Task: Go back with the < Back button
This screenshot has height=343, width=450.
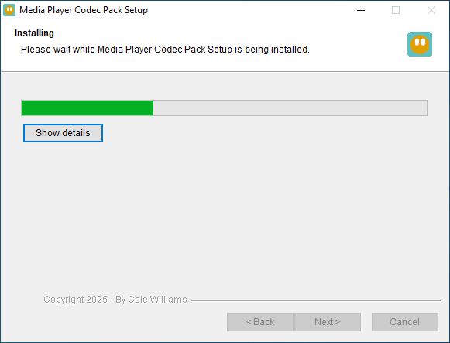Action: pyautogui.click(x=260, y=322)
